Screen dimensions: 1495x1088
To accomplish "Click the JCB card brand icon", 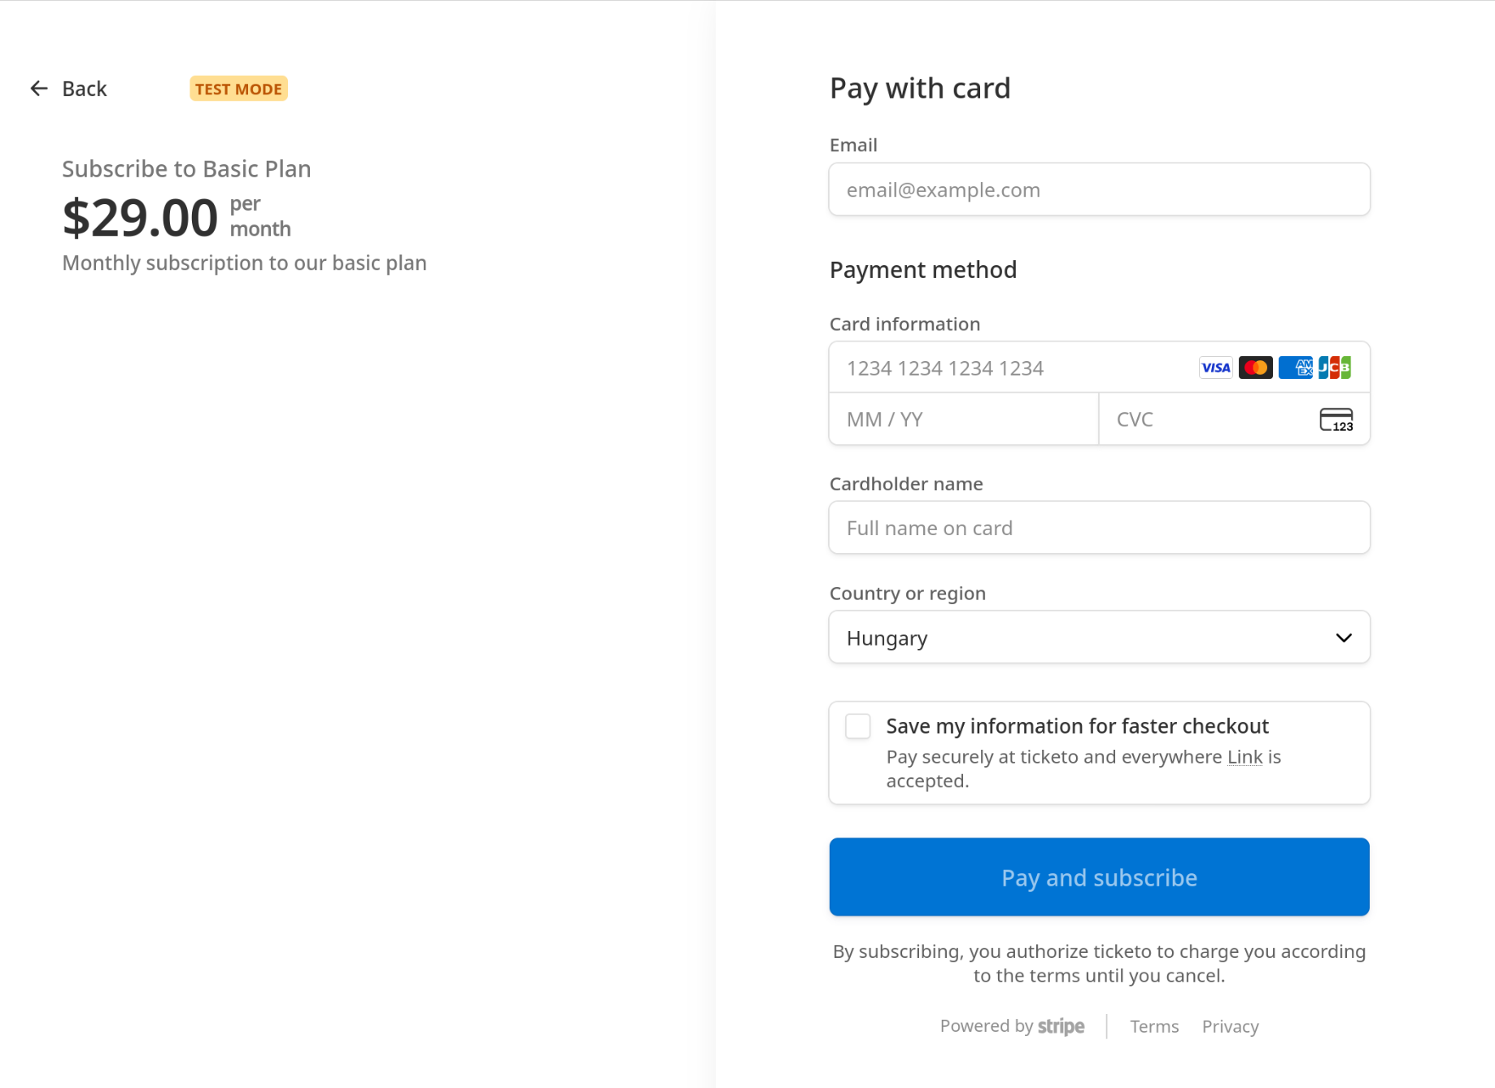I will (x=1335, y=368).
